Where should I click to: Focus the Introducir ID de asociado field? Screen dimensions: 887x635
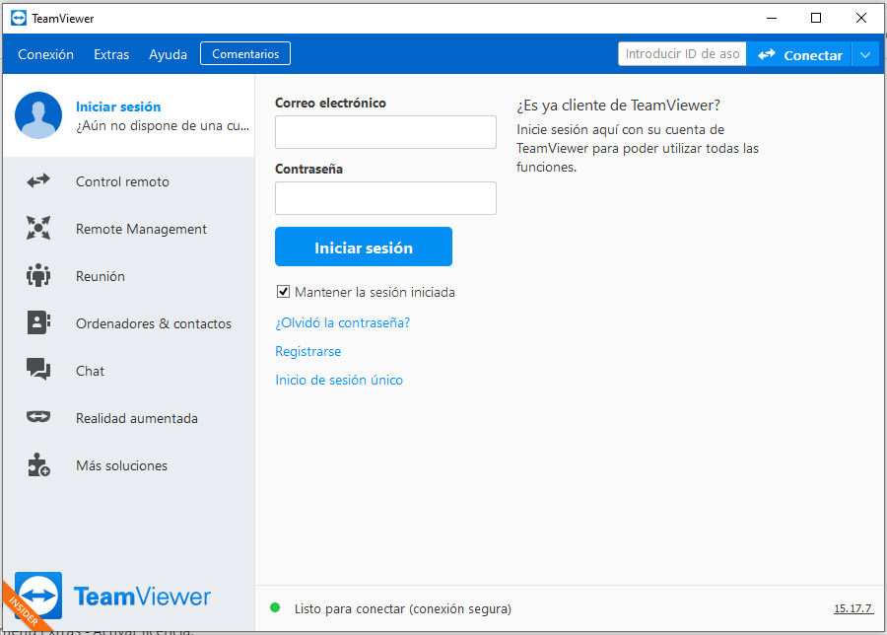(682, 54)
